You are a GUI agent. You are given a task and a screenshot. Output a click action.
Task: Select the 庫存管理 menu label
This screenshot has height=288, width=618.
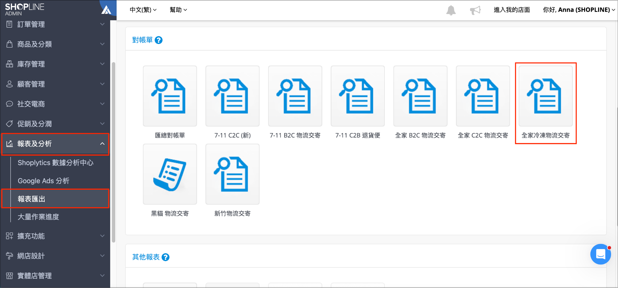[31, 64]
